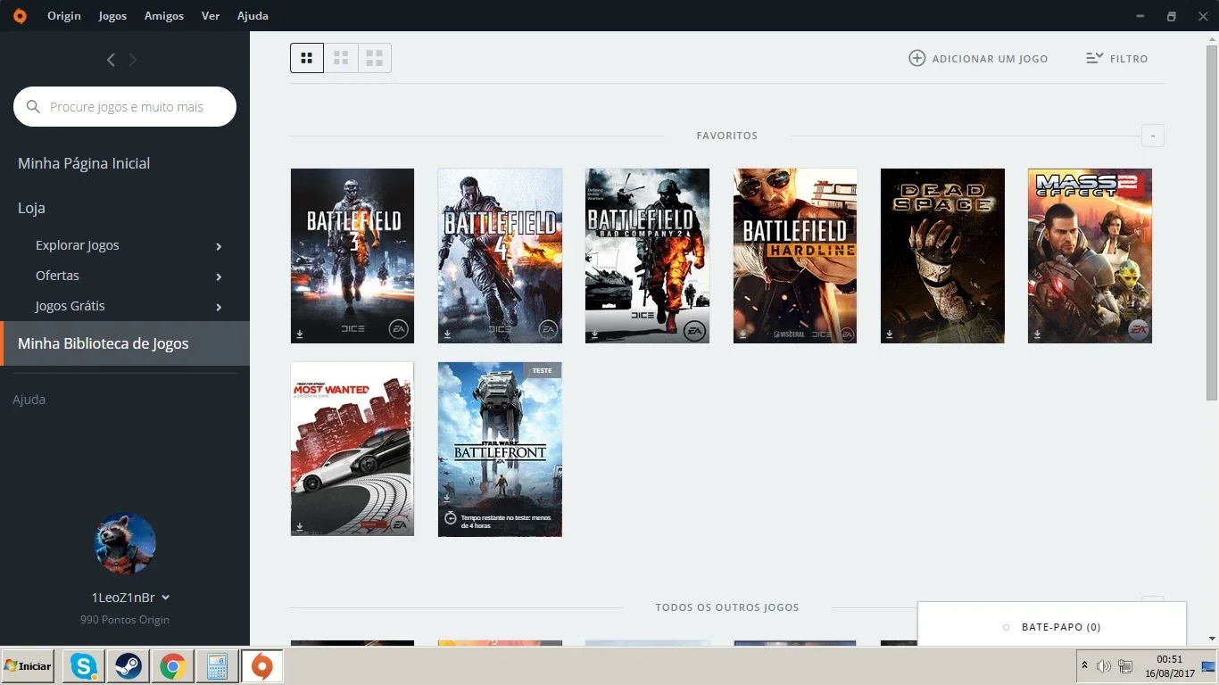Switch to the medium tile size view
1219x685 pixels.
click(x=341, y=58)
